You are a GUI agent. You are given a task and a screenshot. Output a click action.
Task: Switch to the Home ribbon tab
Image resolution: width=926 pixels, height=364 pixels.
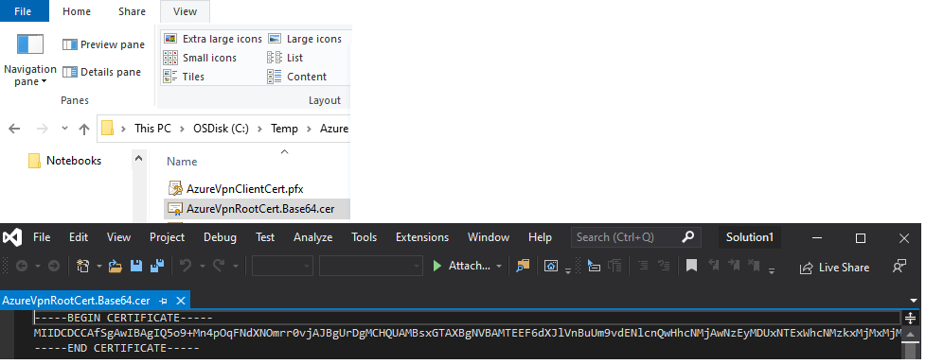pos(77,10)
